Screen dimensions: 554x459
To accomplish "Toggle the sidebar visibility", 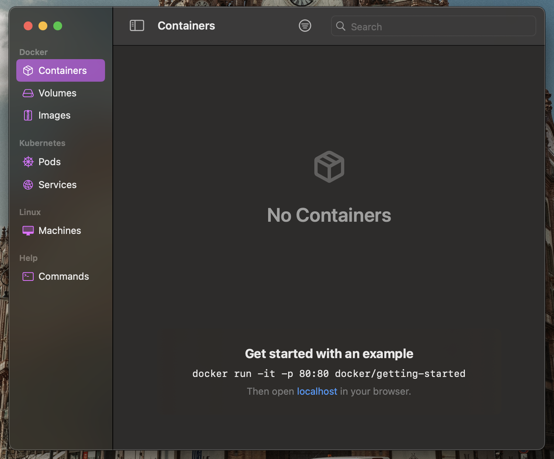I will click(137, 25).
